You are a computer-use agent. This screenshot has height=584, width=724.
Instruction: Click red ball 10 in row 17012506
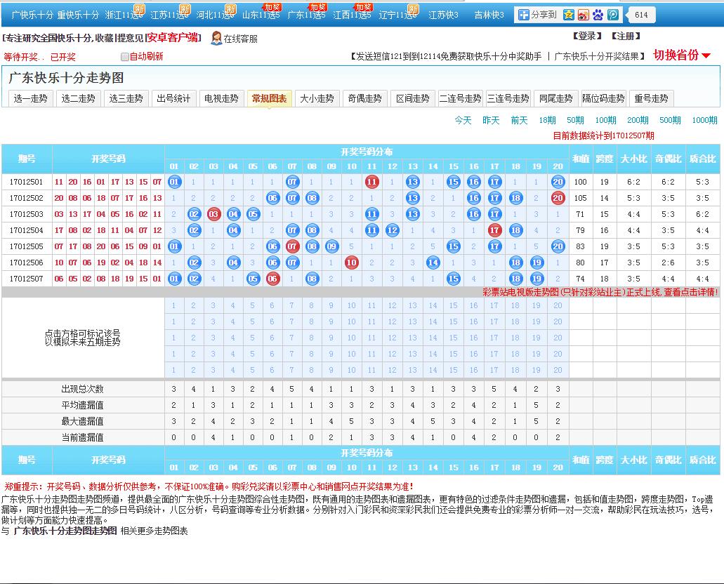coord(351,263)
